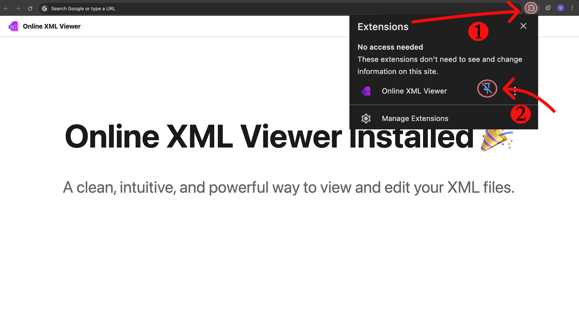The width and height of the screenshot is (579, 336).
Task: Click the browser forward arrow
Action: pyautogui.click(x=18, y=8)
